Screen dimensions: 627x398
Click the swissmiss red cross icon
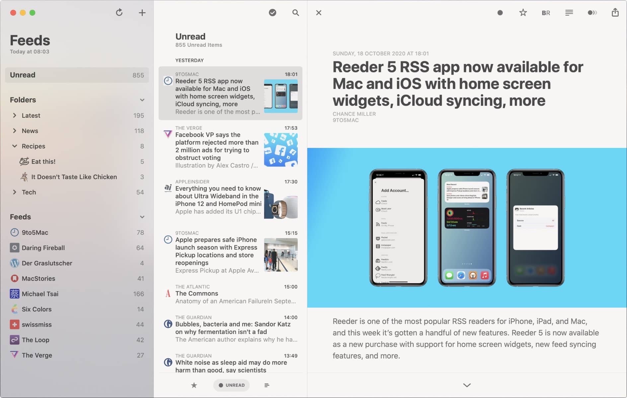click(x=15, y=324)
